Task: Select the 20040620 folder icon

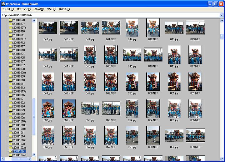Action: tap(11, 20)
